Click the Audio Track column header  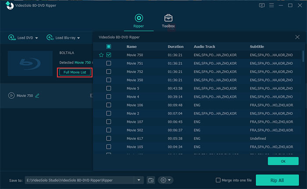point(204,47)
